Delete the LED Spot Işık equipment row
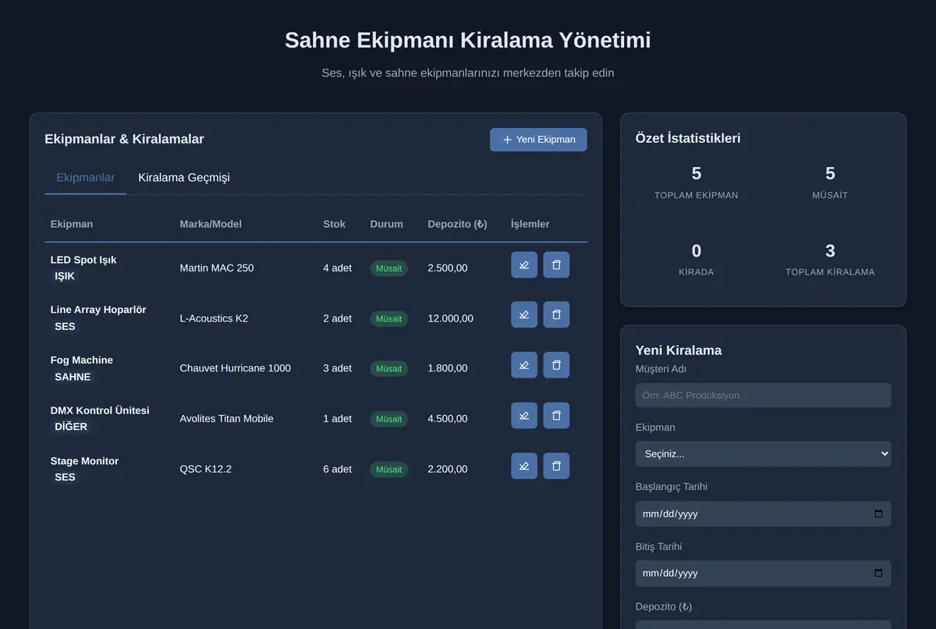The width and height of the screenshot is (936, 629). pyautogui.click(x=556, y=265)
